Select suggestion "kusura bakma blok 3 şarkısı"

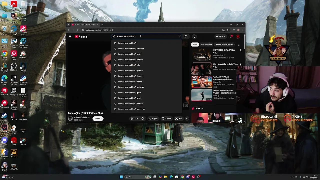coord(147,71)
